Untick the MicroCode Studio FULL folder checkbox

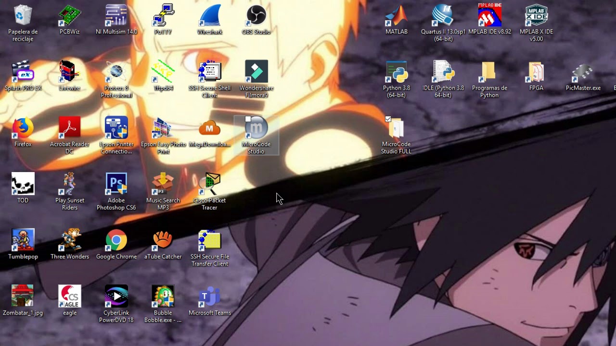388,119
